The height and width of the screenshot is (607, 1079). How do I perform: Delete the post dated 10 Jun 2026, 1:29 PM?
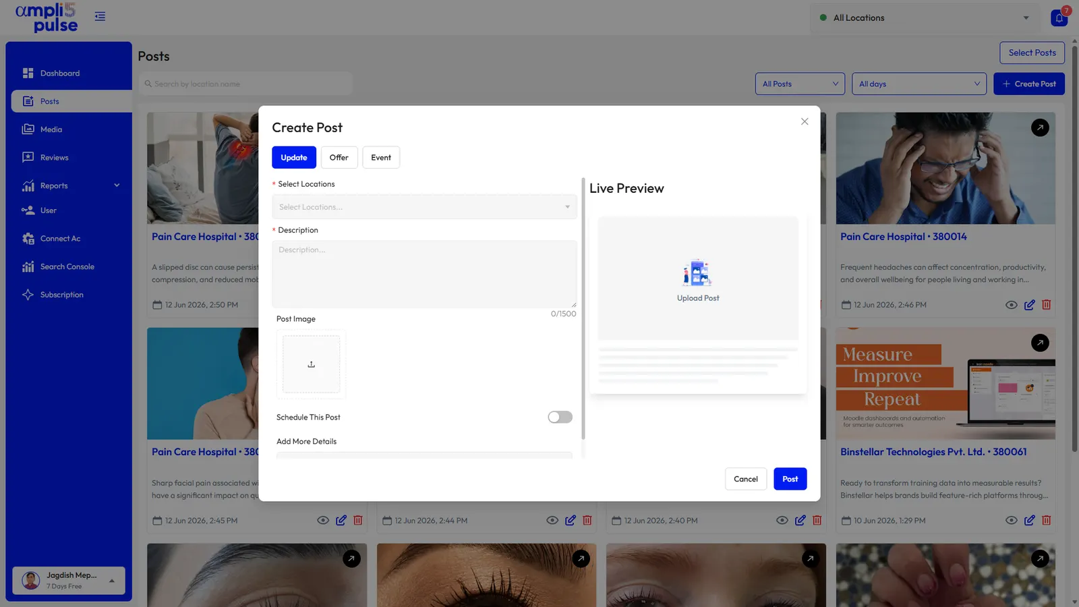pos(1047,521)
